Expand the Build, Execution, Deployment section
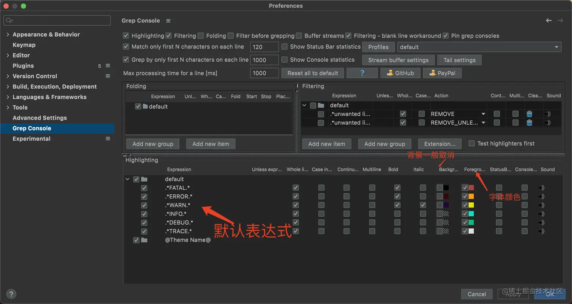 coord(8,87)
